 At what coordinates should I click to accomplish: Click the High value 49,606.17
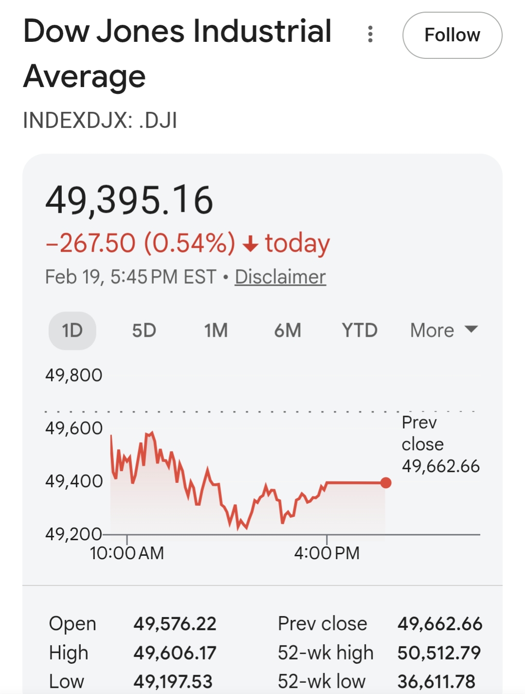[175, 653]
